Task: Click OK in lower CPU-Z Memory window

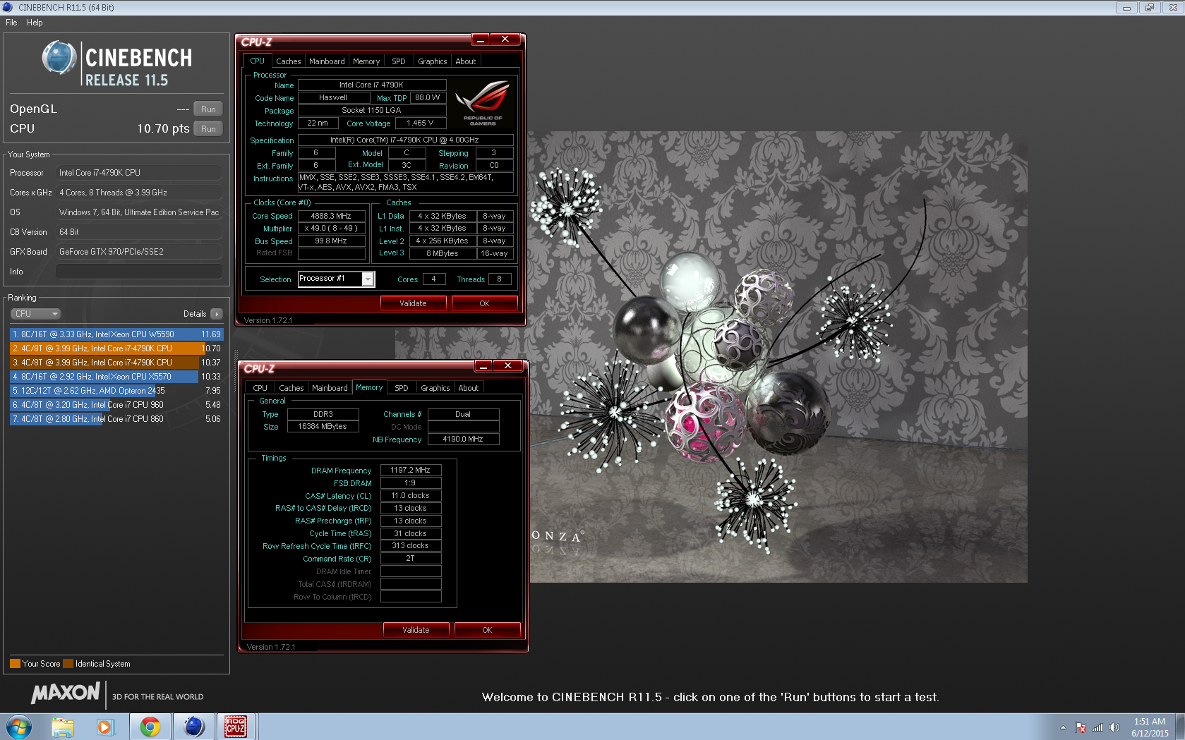Action: click(x=487, y=630)
